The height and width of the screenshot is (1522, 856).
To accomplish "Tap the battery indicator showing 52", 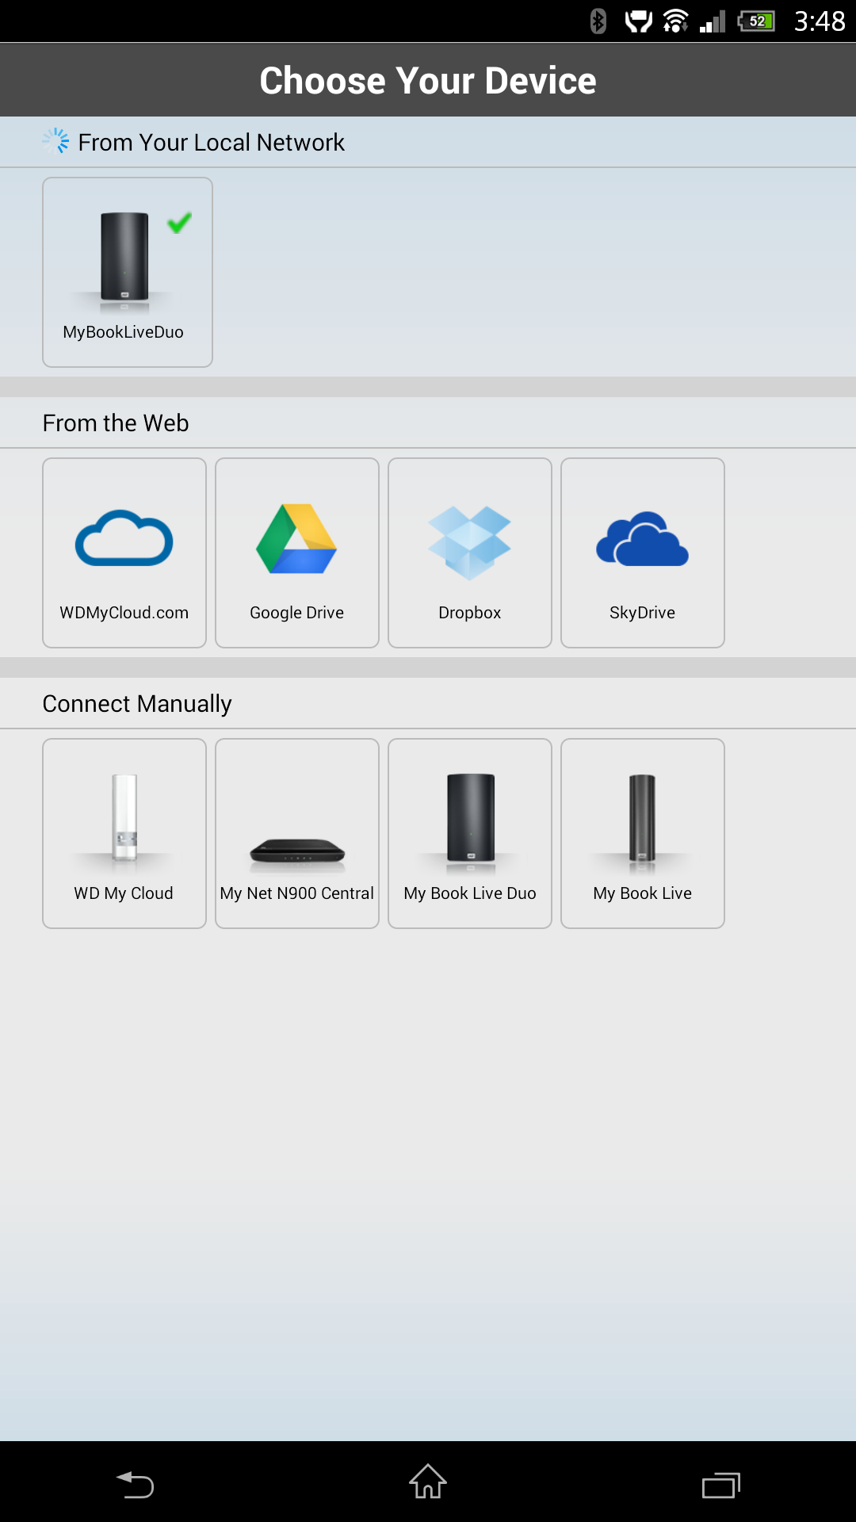I will (757, 21).
